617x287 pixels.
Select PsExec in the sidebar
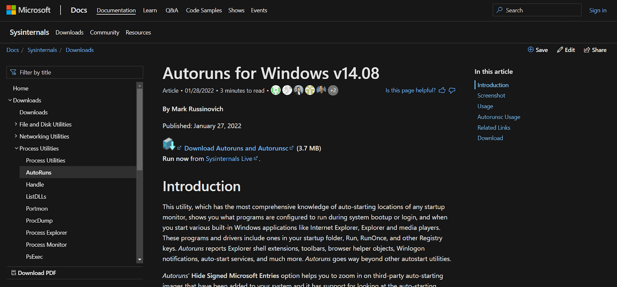pos(34,257)
